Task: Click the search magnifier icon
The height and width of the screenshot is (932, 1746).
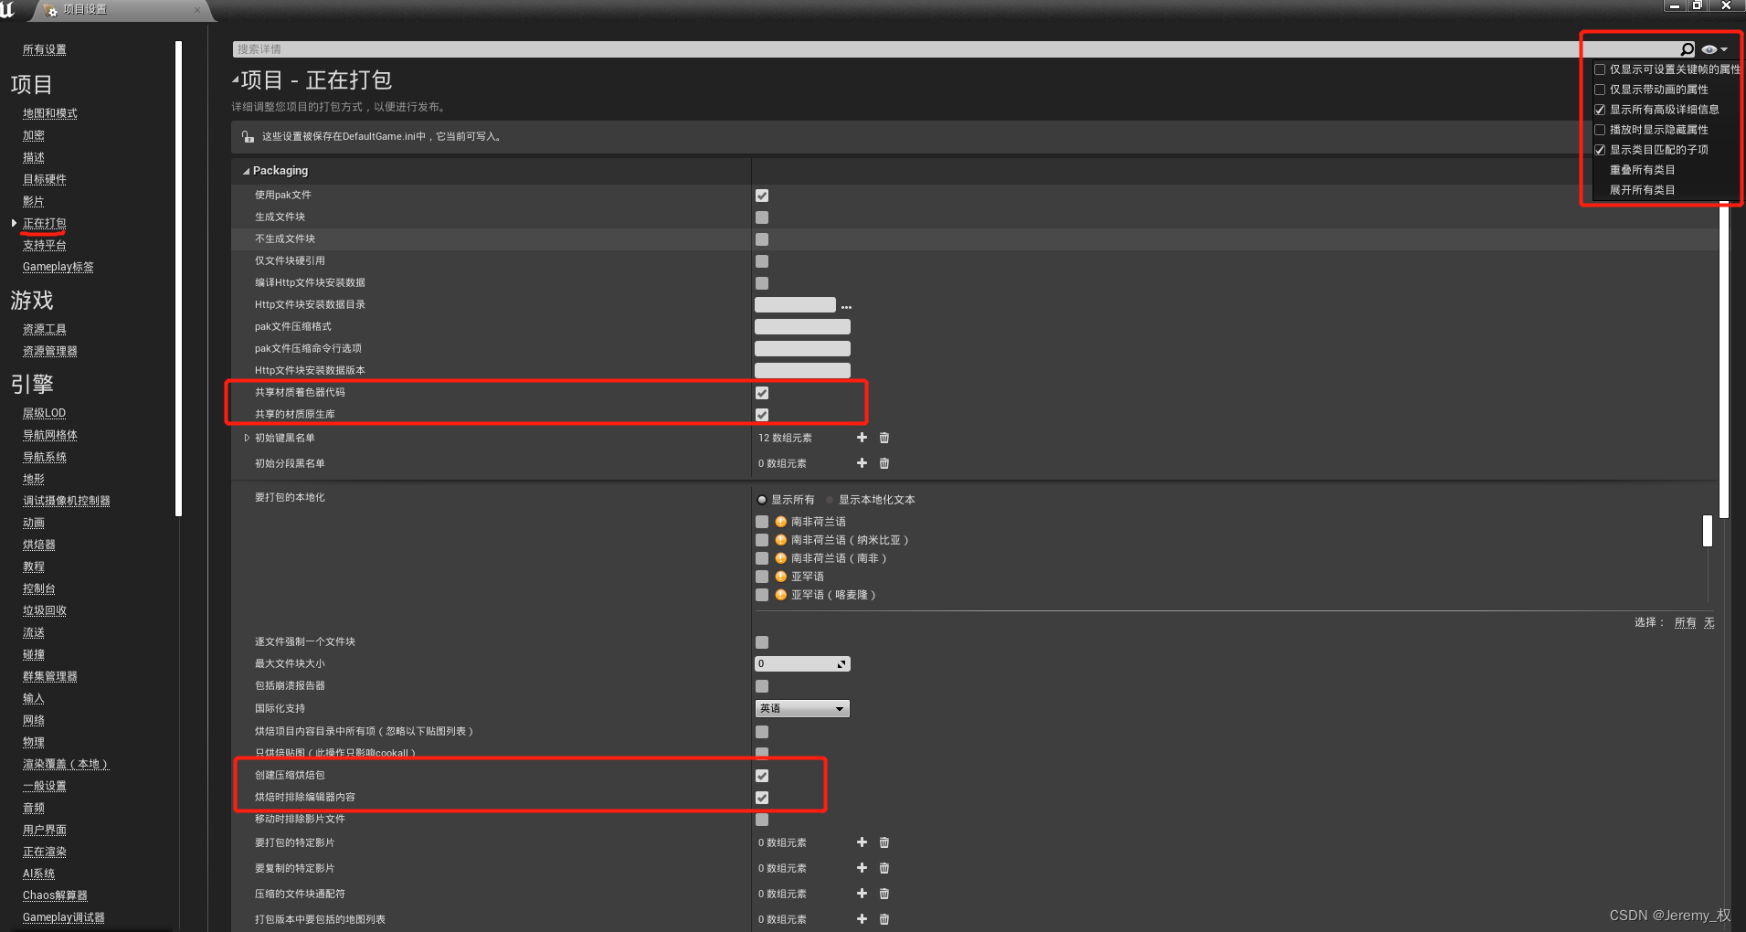Action: tap(1687, 49)
